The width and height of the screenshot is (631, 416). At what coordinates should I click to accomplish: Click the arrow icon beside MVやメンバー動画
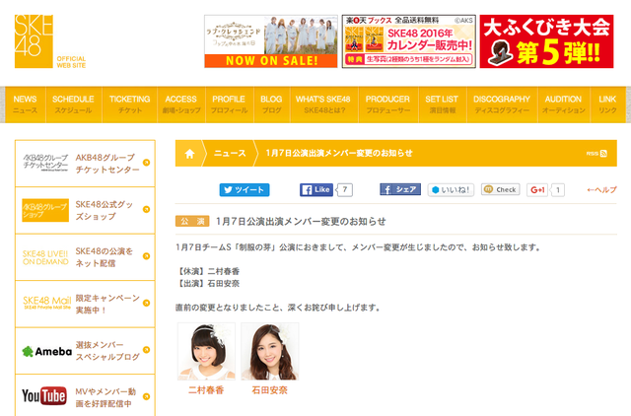pos(147,396)
